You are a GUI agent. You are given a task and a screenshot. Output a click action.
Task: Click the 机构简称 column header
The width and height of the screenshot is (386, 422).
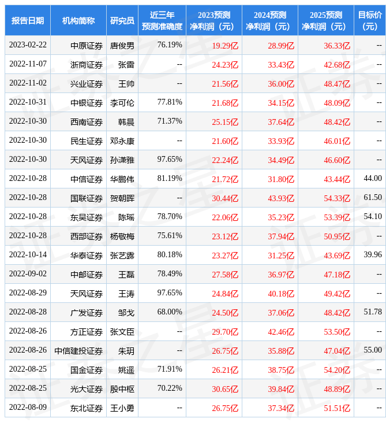[78, 20]
